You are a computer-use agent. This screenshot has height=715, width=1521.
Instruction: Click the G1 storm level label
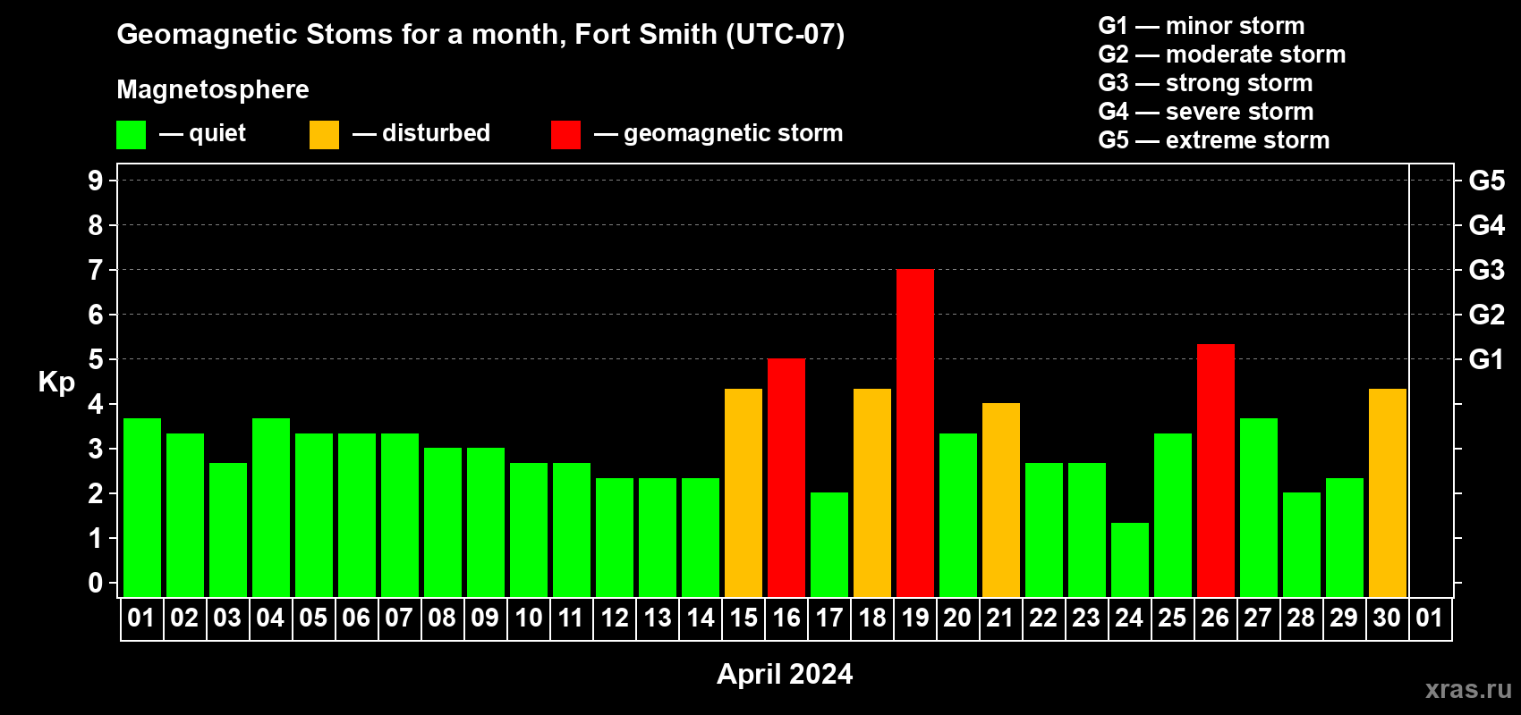[1486, 359]
